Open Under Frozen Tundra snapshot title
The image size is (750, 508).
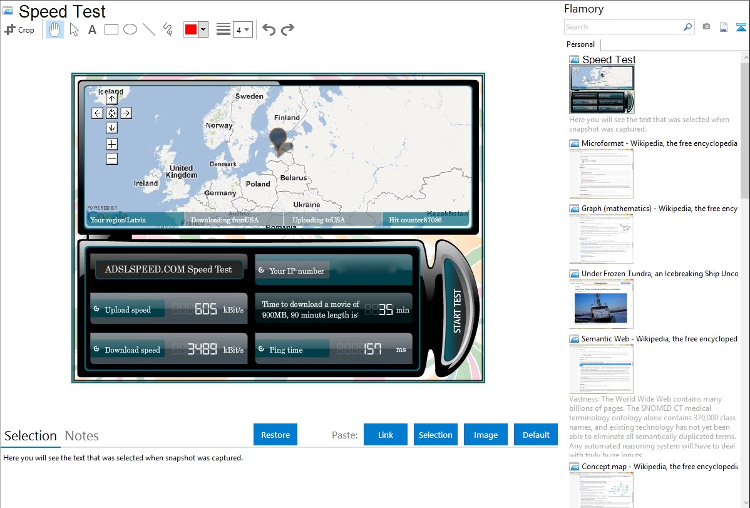[660, 273]
